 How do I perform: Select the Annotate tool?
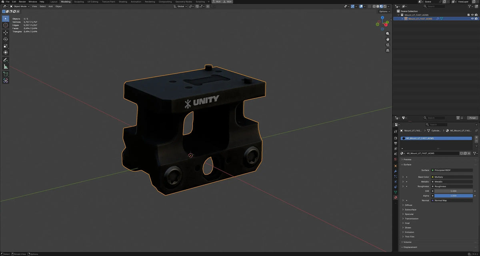[x=6, y=60]
